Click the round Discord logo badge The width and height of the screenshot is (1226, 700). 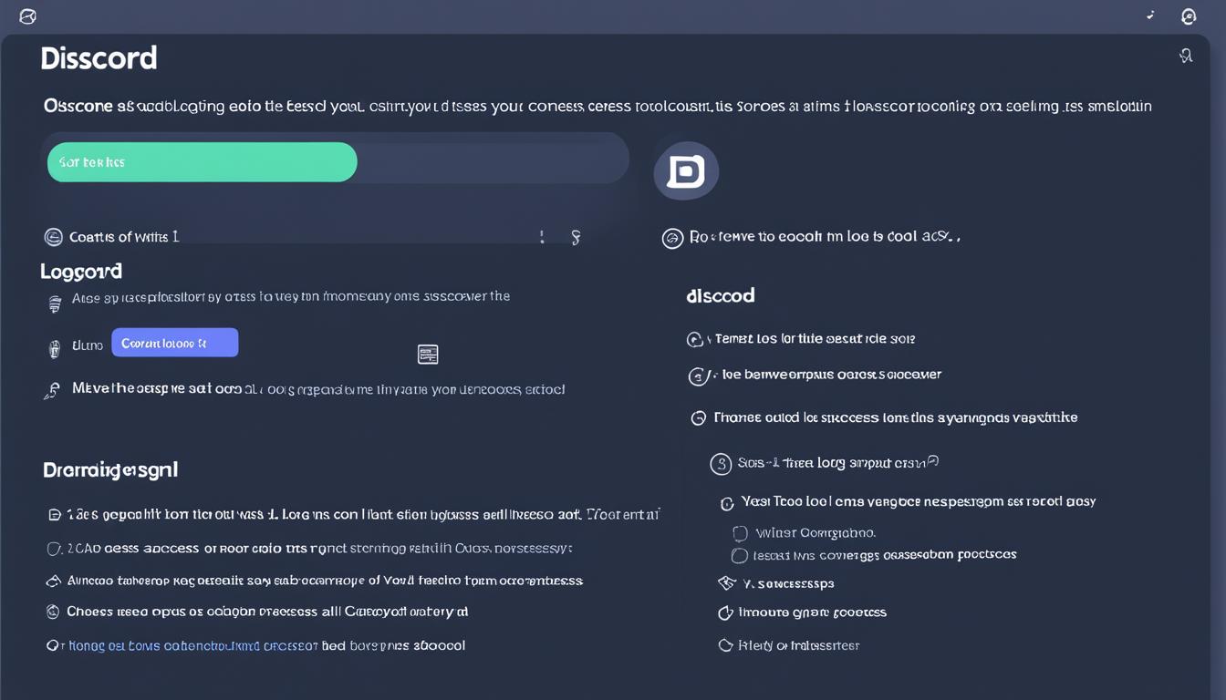click(686, 171)
